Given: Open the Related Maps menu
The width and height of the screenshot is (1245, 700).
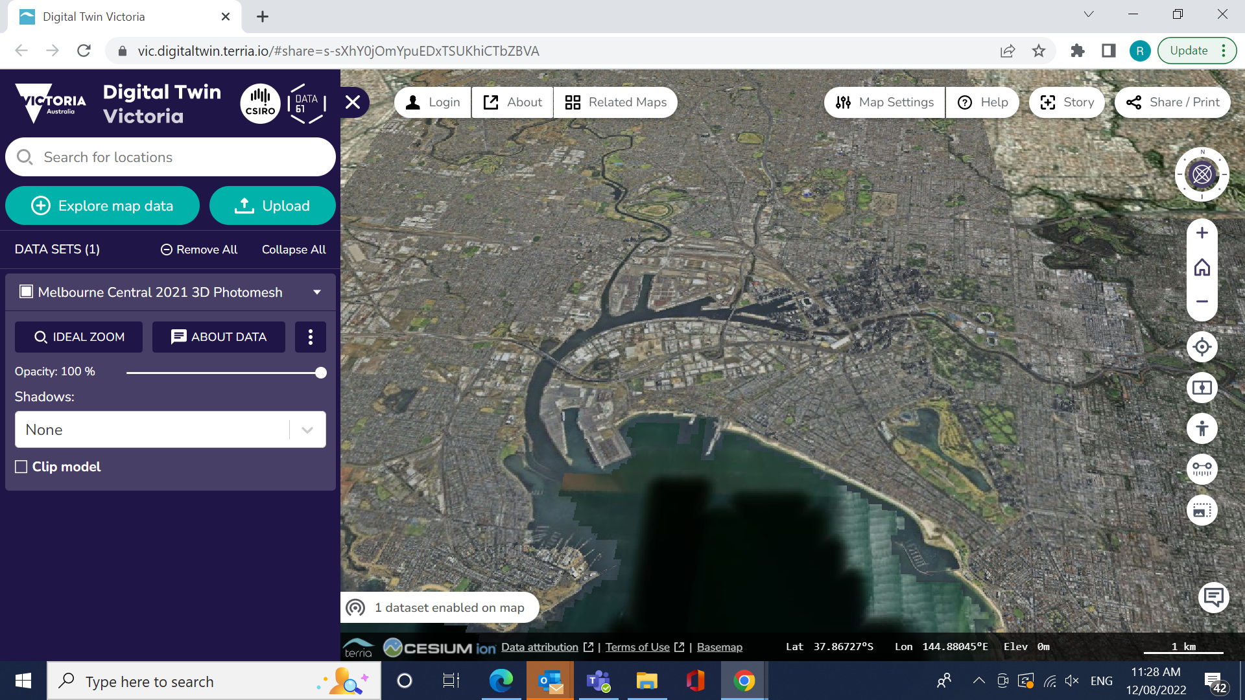Looking at the screenshot, I should coord(615,102).
